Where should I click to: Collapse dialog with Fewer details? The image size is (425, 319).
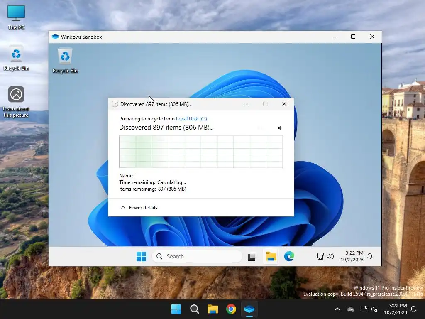pos(139,208)
